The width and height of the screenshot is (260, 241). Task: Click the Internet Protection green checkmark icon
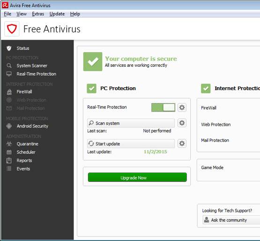pyautogui.click(x=206, y=88)
